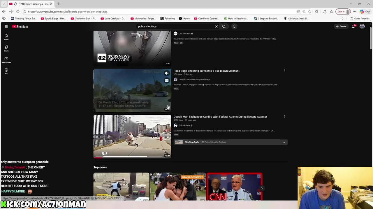Viewport: 373px width, 209px height.
Task: Open a new tab with plus
Action: 58,4
